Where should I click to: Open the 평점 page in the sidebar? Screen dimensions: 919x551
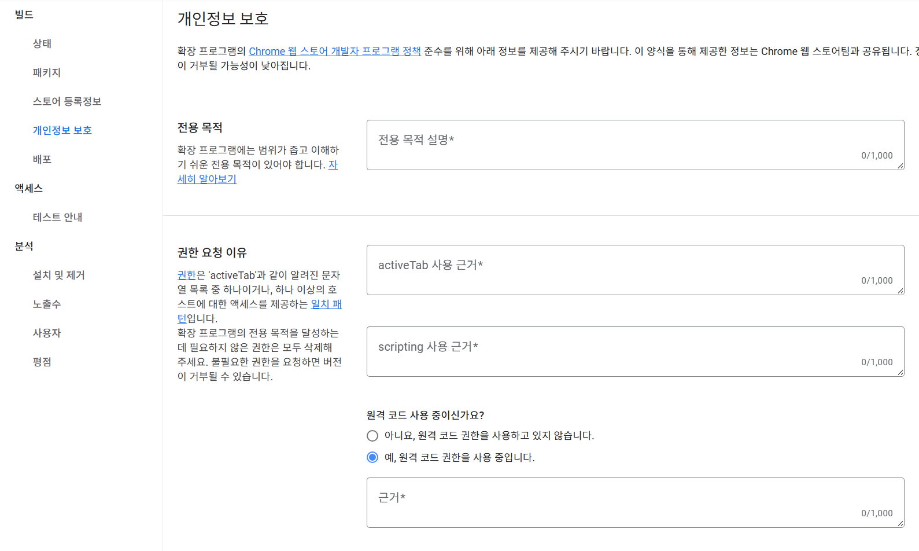[x=42, y=362]
